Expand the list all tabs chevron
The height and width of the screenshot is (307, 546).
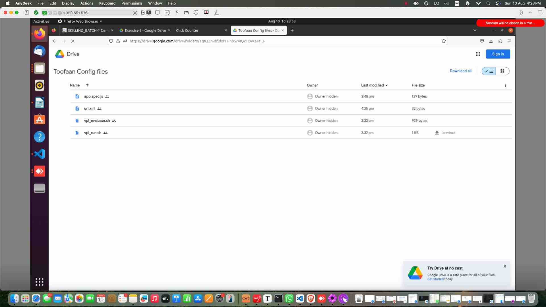pos(475,30)
